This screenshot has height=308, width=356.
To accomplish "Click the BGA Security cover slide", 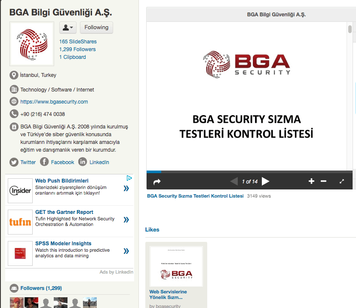I will click(246, 96).
